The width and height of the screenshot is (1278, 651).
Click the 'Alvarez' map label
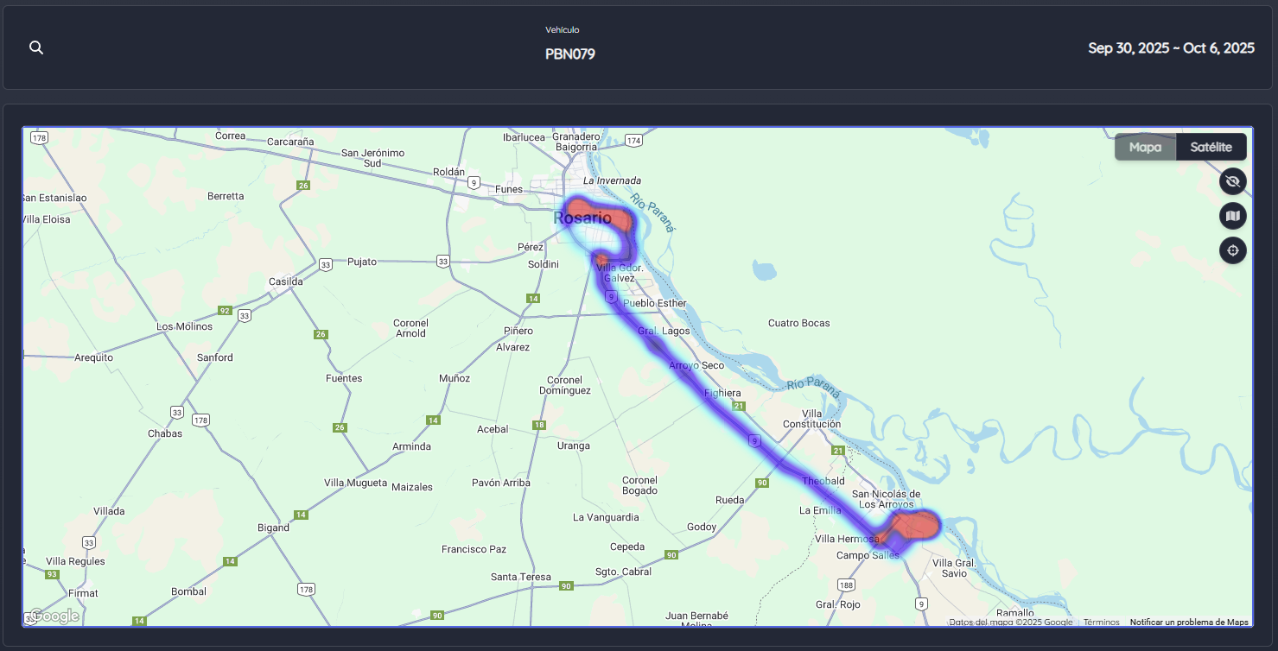(x=512, y=347)
